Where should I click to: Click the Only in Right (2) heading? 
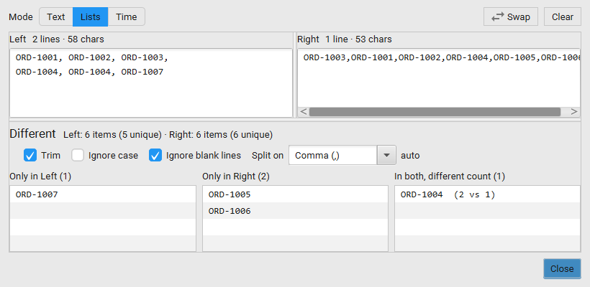point(236,177)
